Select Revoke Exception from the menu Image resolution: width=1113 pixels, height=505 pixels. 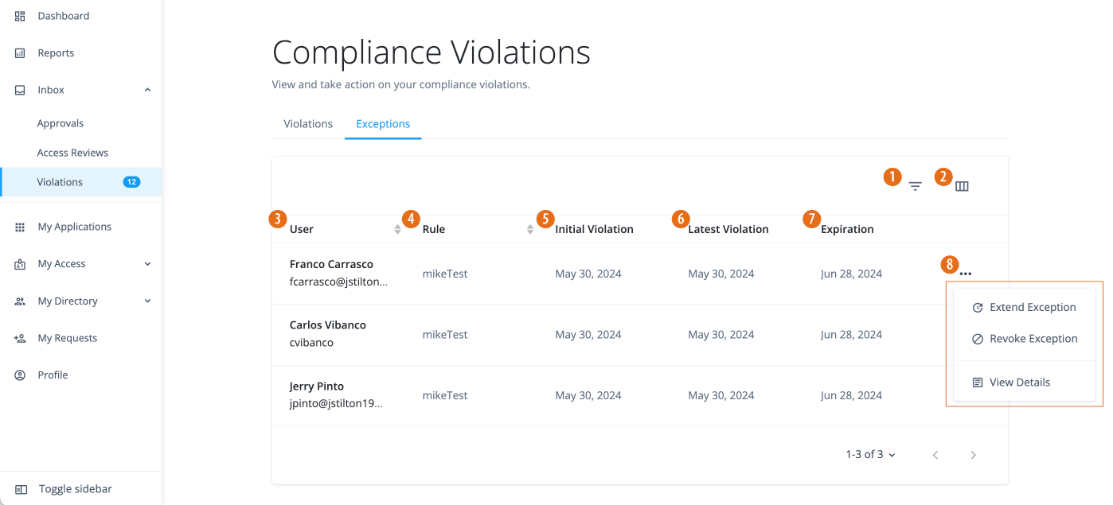[x=1031, y=338]
